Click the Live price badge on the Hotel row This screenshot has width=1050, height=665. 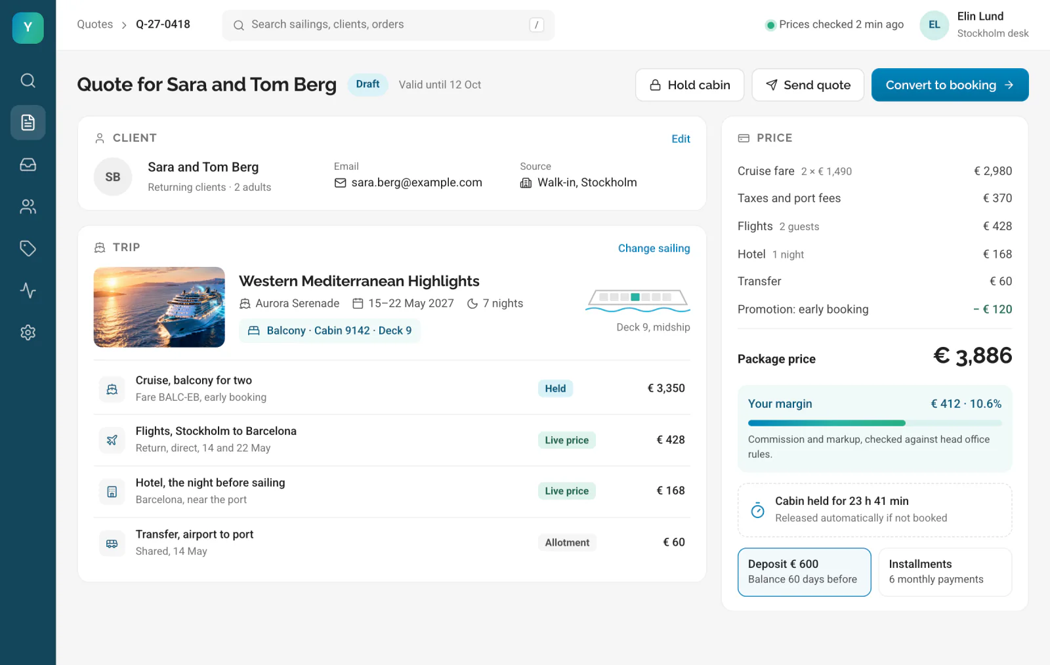566,491
